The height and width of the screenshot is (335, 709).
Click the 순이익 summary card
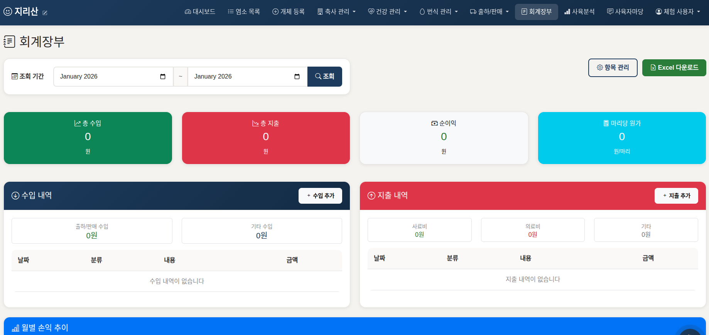[444, 138]
